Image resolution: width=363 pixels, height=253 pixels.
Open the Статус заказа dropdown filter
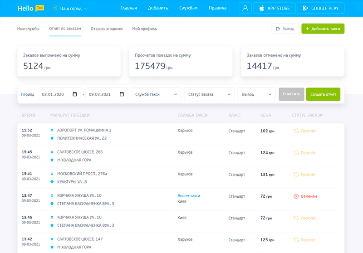tap(209, 94)
